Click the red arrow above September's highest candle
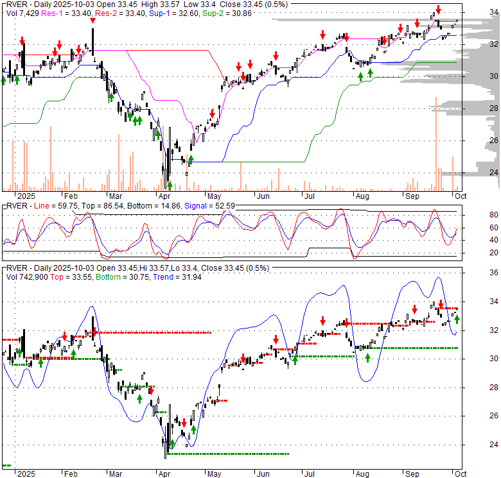501x478 pixels. tap(438, 12)
